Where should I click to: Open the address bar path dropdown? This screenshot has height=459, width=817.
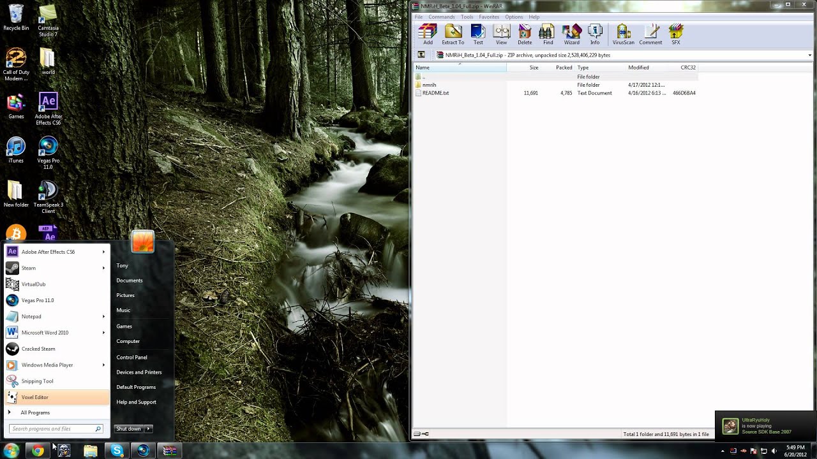810,55
